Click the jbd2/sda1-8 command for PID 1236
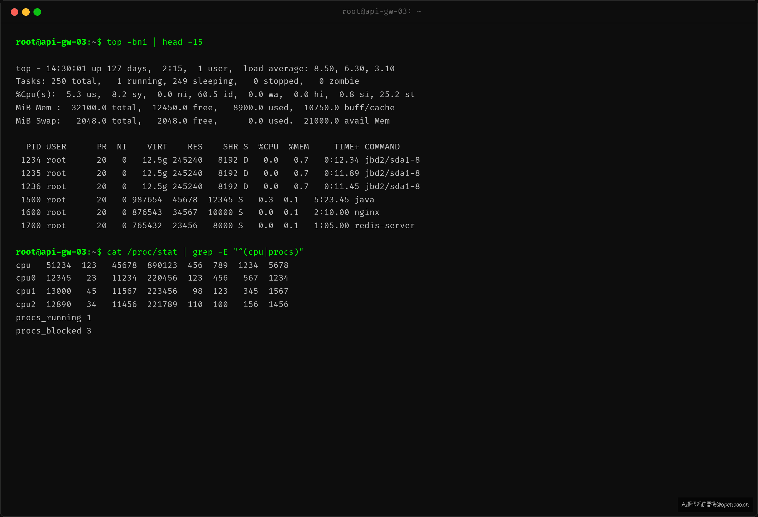 click(x=392, y=187)
